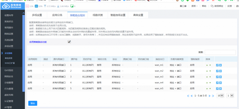
Task: Click into the 搜索 search field
Action: 220,52
